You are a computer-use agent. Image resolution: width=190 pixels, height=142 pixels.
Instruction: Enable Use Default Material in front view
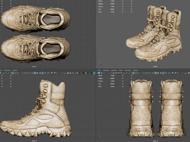(37, 73)
